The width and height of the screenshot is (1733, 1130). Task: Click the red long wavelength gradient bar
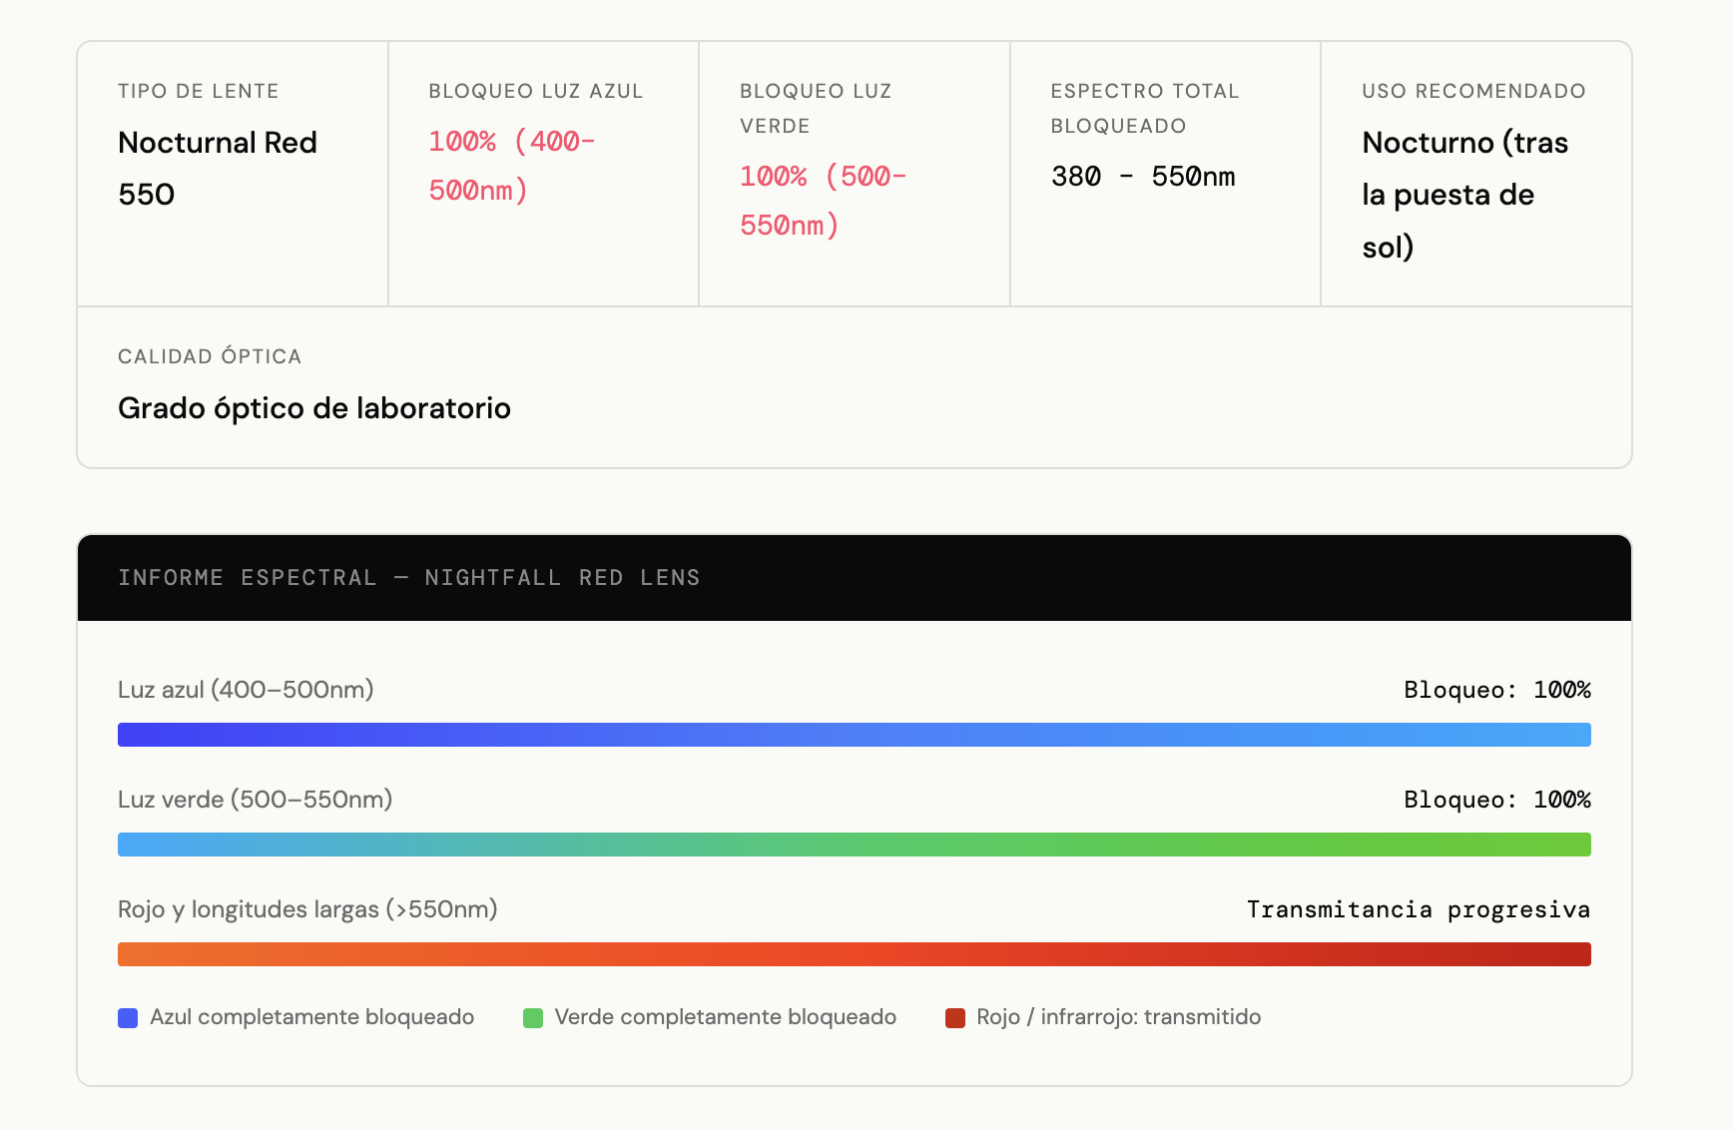[855, 954]
